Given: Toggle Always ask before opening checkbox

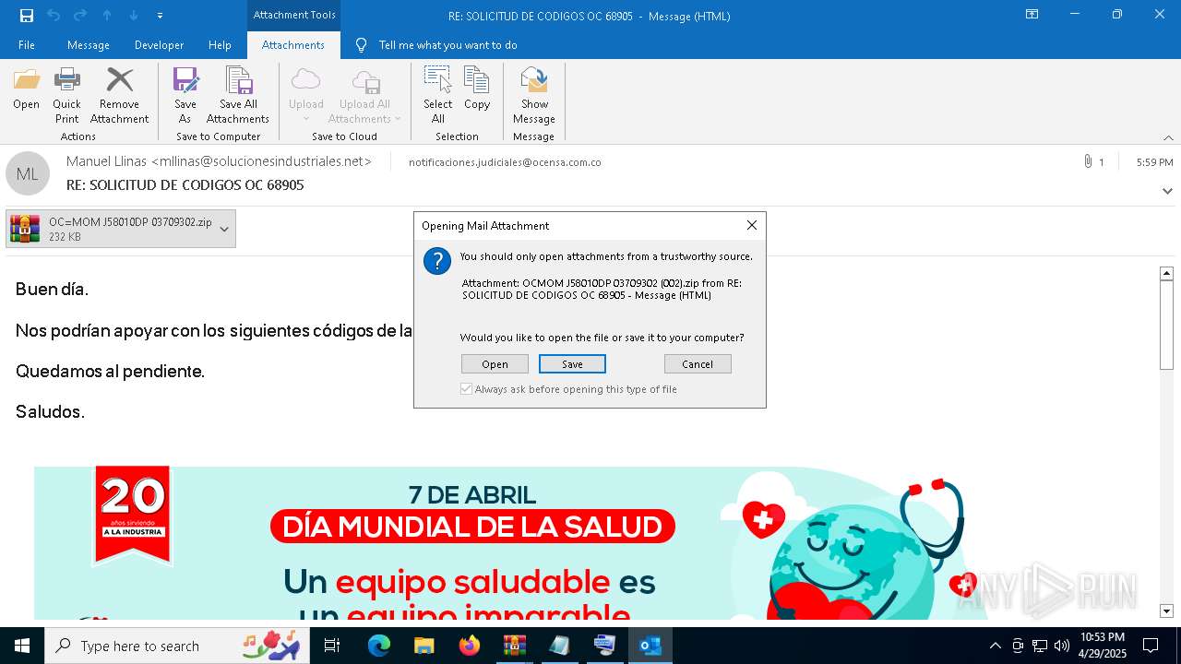Looking at the screenshot, I should pos(467,389).
